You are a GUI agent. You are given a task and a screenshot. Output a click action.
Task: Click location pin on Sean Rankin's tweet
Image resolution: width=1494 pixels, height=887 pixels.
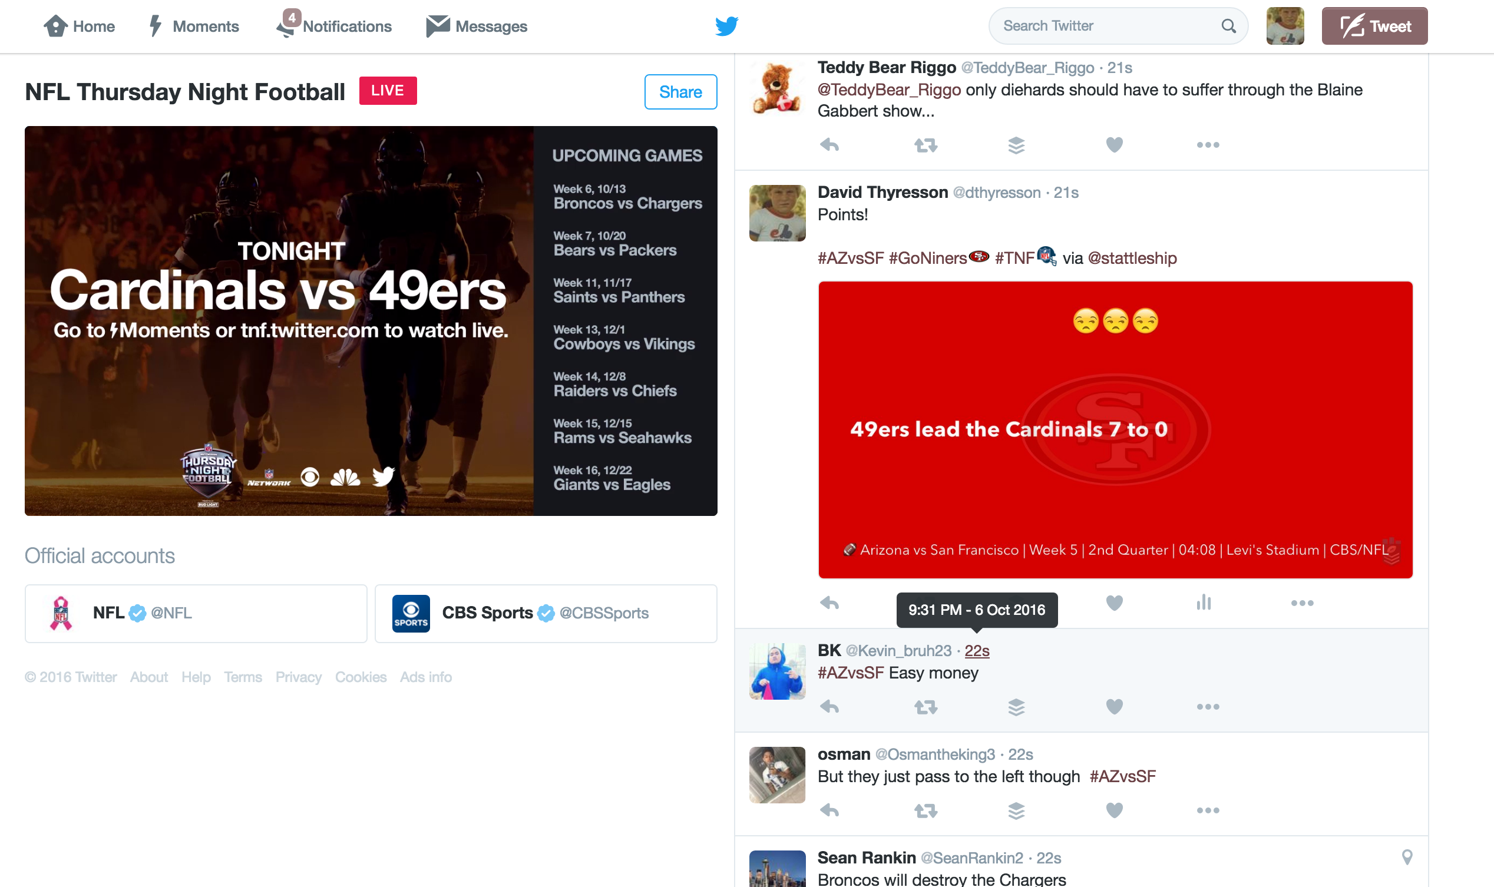coord(1407,857)
